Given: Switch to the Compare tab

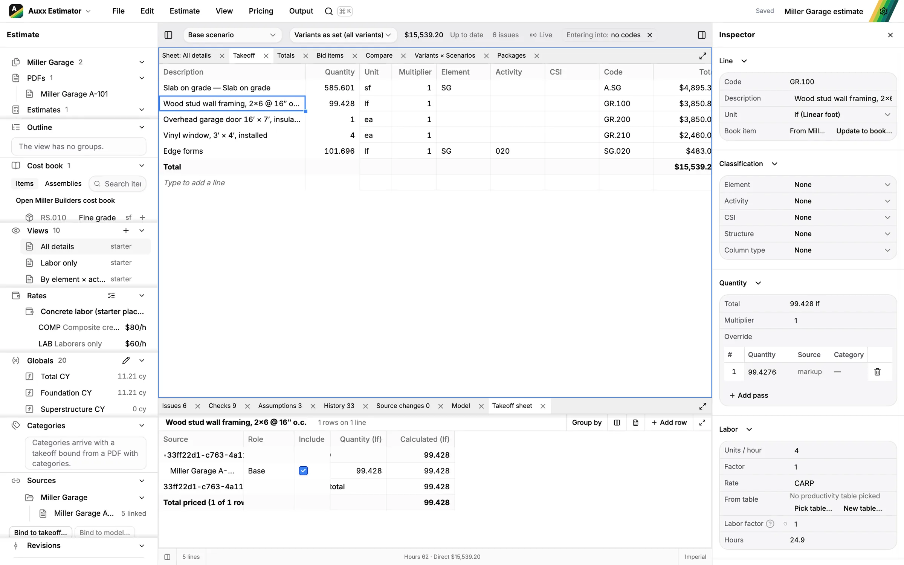Looking at the screenshot, I should (379, 56).
